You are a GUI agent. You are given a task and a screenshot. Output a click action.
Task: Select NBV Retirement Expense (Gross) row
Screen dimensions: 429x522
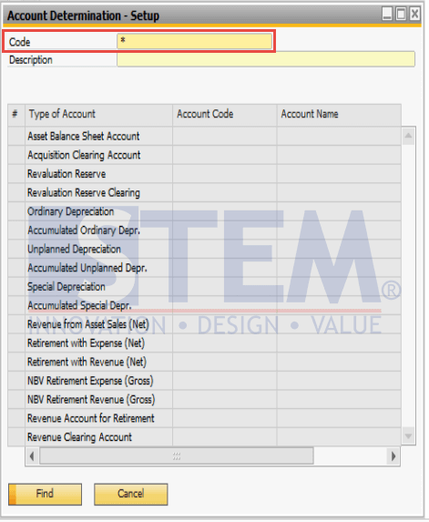point(204,381)
